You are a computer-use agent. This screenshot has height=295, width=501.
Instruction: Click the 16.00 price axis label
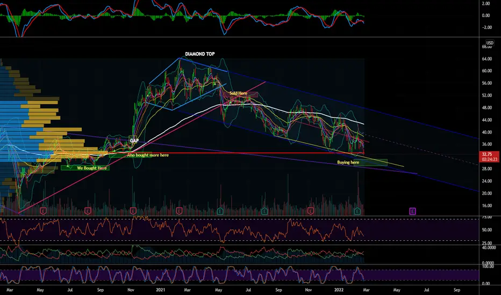tap(486, 206)
